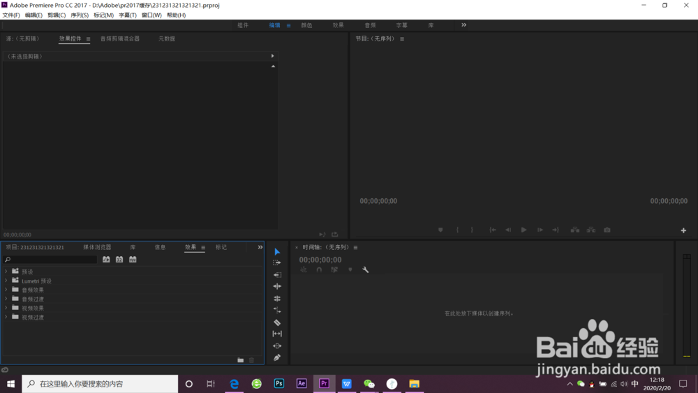The width and height of the screenshot is (698, 393).
Task: Create new custom bin in Effects panel
Action: pyautogui.click(x=240, y=360)
